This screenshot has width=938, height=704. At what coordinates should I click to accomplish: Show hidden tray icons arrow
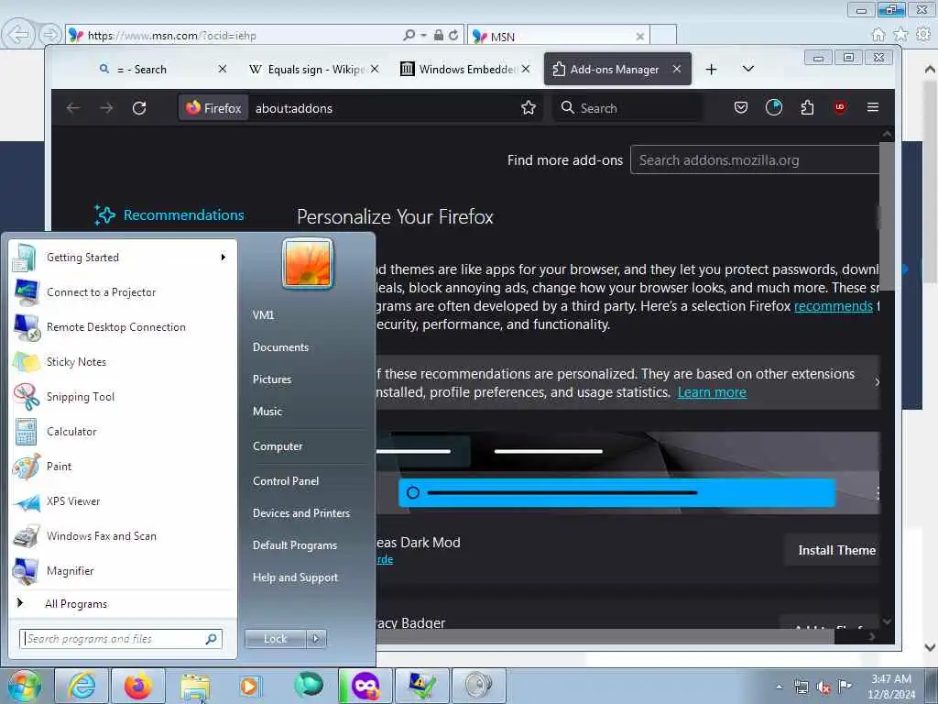click(779, 687)
